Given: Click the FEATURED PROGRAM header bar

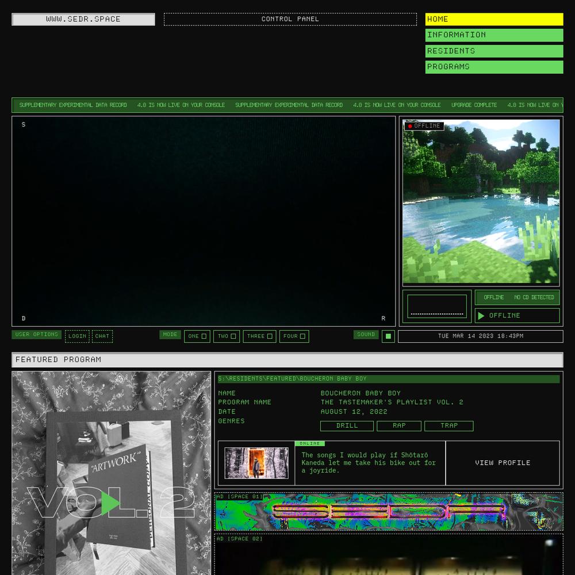Looking at the screenshot, I should click(287, 360).
